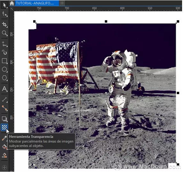The width and height of the screenshot is (184, 172).
Task: Select the Drop Shadow tool
Action: [4, 119]
